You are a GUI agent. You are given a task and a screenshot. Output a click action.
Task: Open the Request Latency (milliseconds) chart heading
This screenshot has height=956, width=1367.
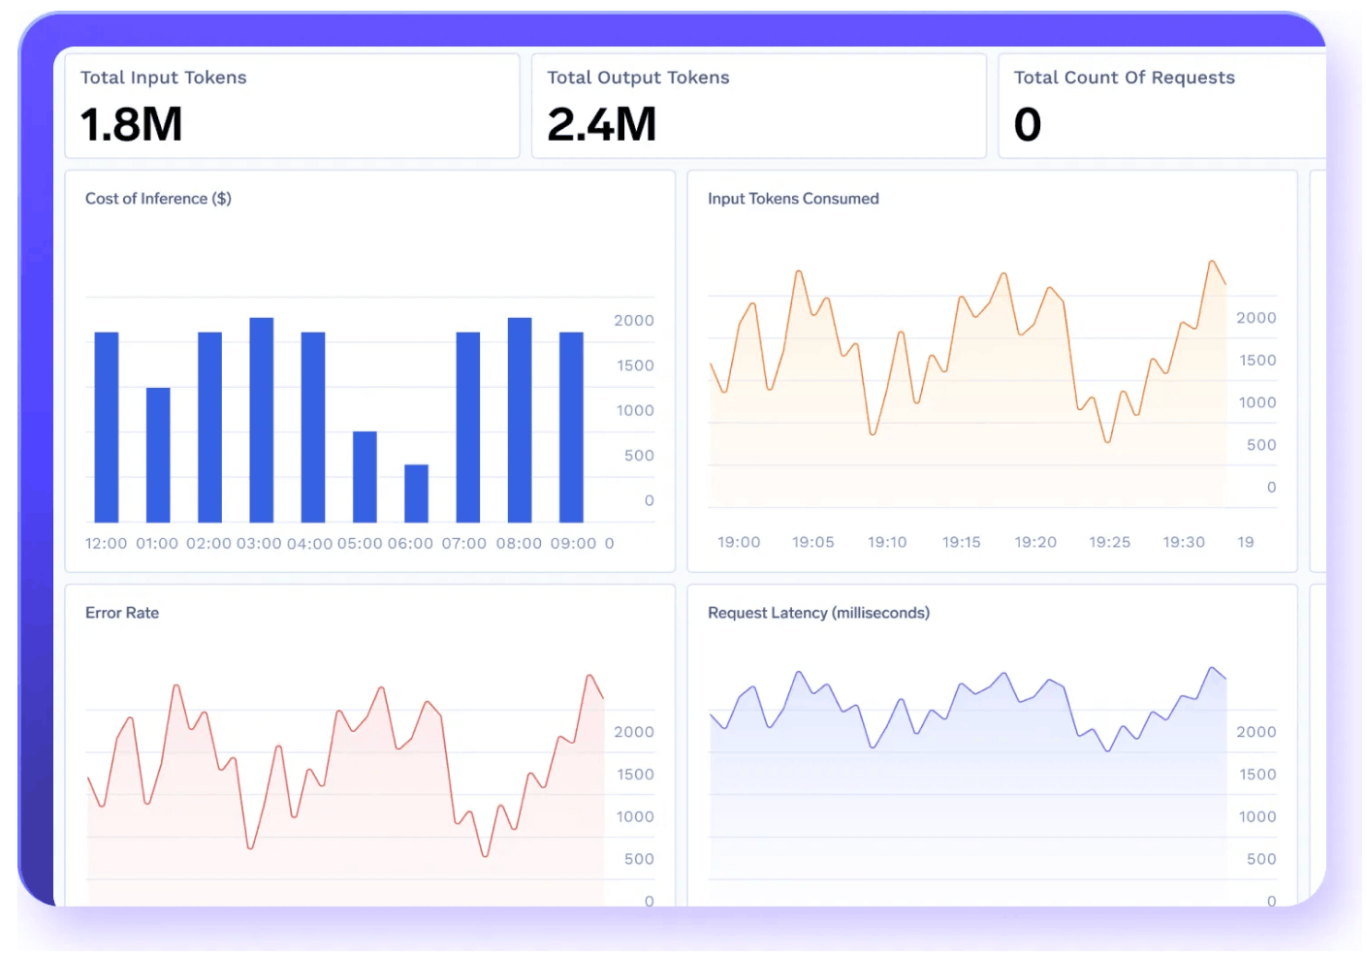818,613
